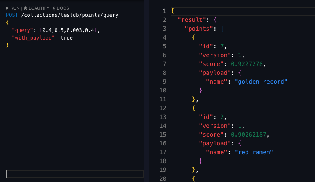Click the empty line at editor bottom
Viewport: 315px width, 182px height.
75,174
